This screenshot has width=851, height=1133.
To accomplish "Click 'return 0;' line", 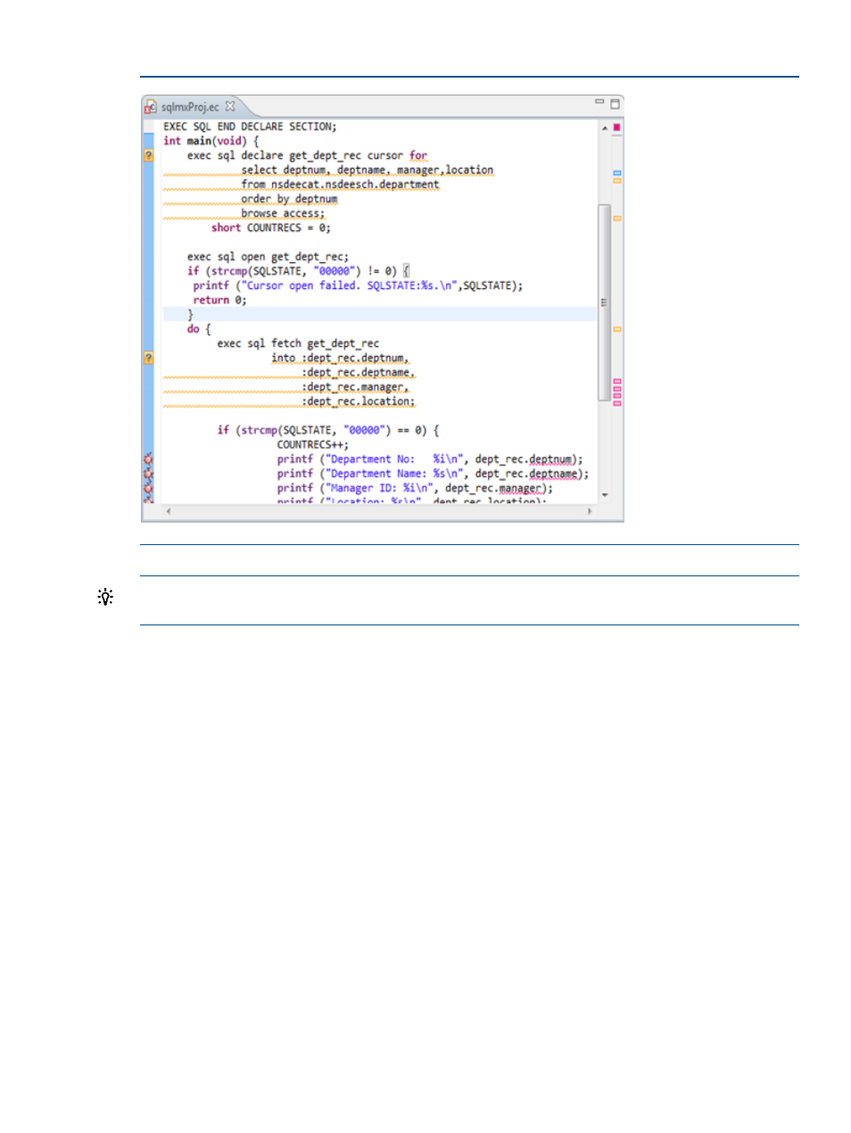I will pos(219,300).
